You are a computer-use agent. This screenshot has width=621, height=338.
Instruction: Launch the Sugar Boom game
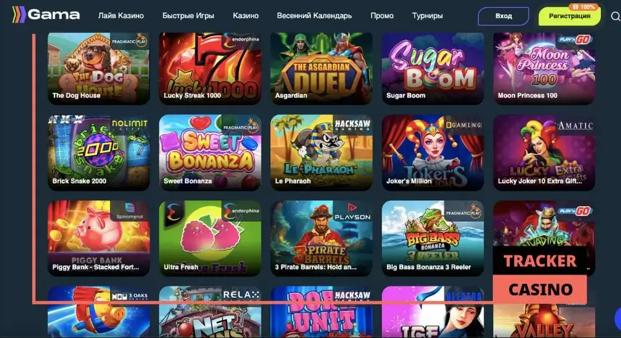pos(433,69)
